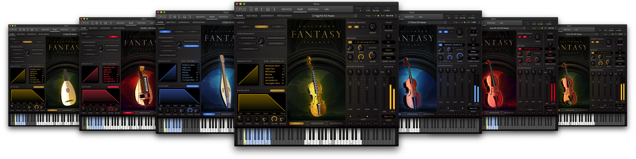This screenshot has width=636, height=159.
Task: Adjust the envelope Curve knob
Action: pyautogui.click(x=240, y=119)
